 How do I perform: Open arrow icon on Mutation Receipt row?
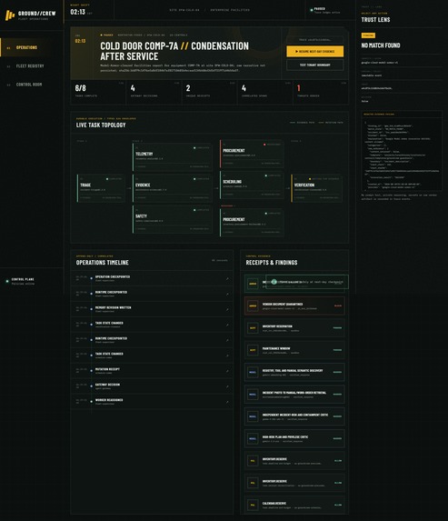(x=227, y=371)
